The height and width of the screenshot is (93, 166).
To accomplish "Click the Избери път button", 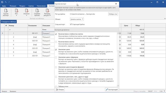I will pyautogui.click(x=113, y=14).
